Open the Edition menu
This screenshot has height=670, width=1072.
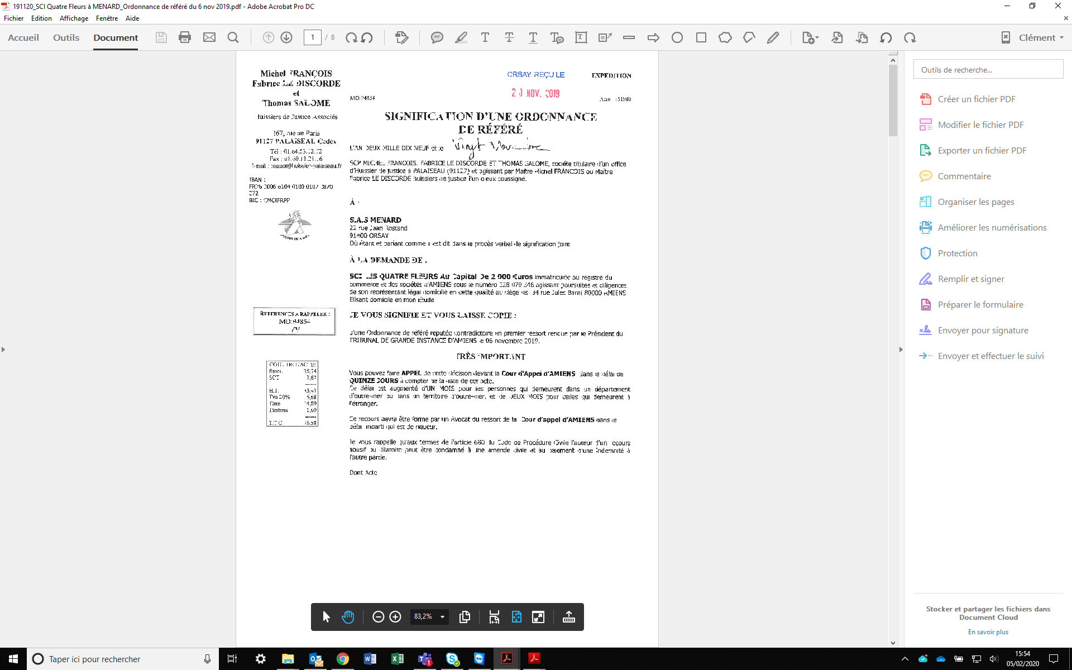click(x=41, y=18)
